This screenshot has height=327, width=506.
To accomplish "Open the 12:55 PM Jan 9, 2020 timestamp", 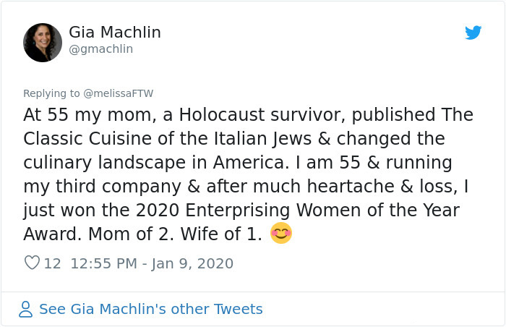I will tap(152, 263).
